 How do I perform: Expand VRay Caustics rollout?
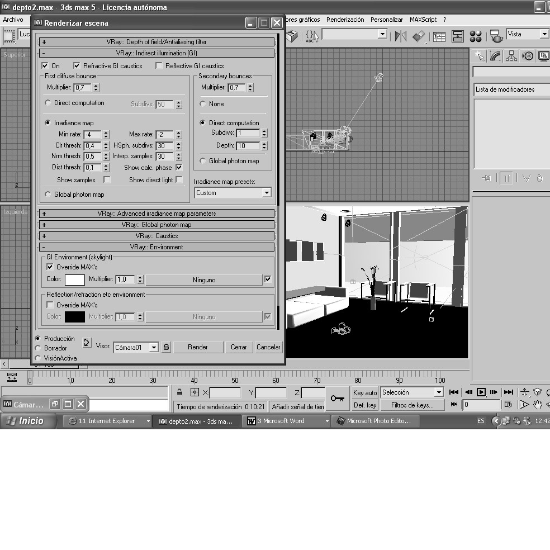point(157,236)
